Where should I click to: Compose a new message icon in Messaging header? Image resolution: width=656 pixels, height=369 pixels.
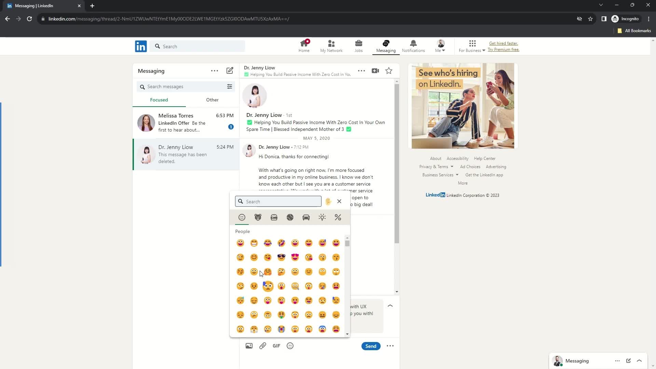[230, 71]
